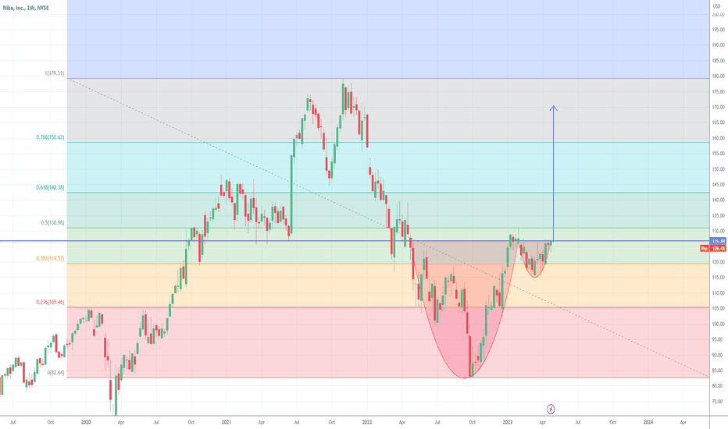
Task: Click the 90.00 price axis label
Action: pos(719,355)
